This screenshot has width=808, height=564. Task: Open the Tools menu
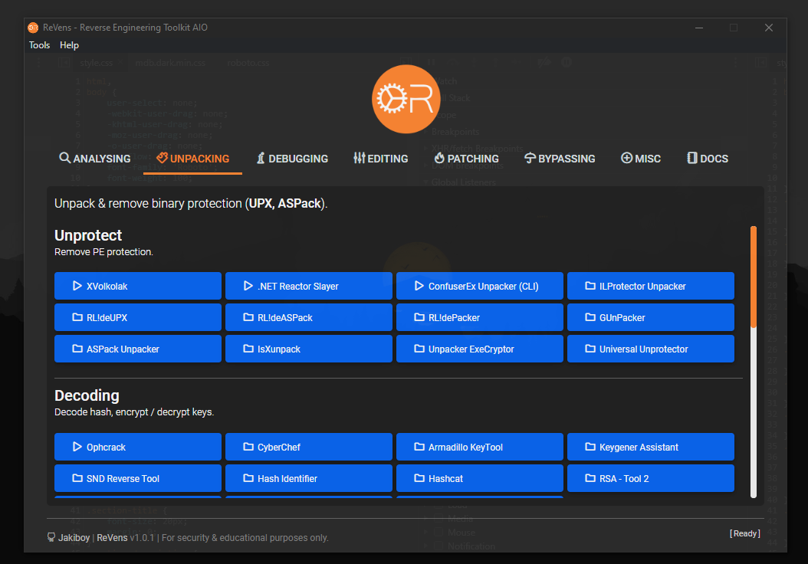click(39, 45)
